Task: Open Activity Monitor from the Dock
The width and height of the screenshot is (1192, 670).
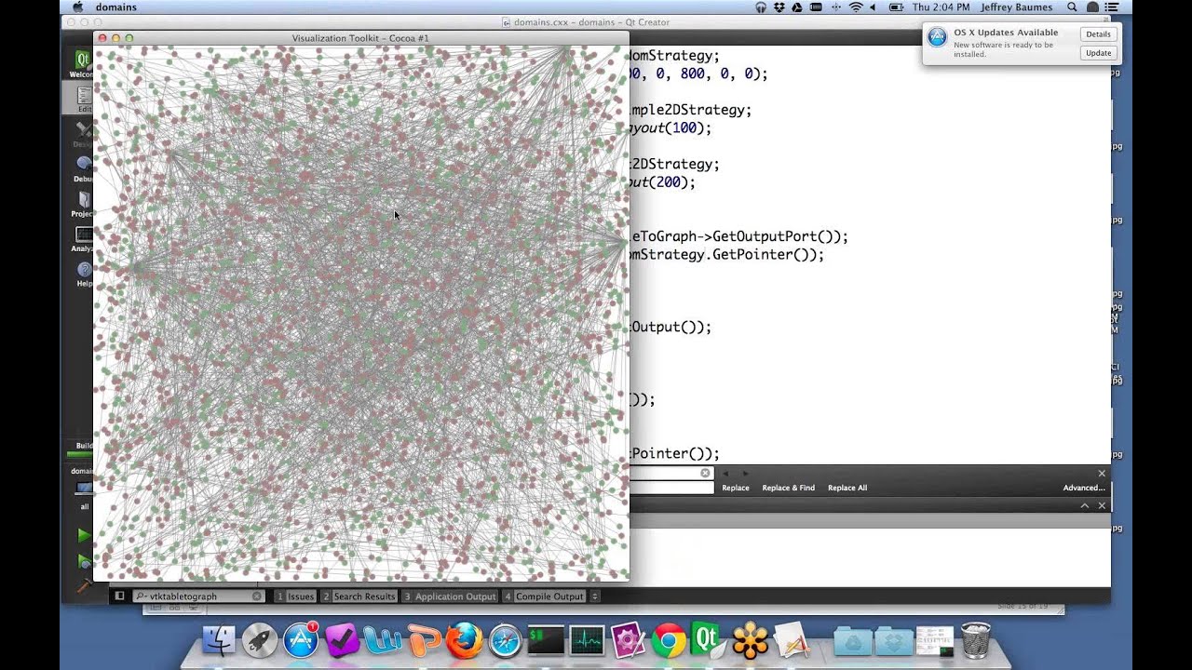Action: 587,640
